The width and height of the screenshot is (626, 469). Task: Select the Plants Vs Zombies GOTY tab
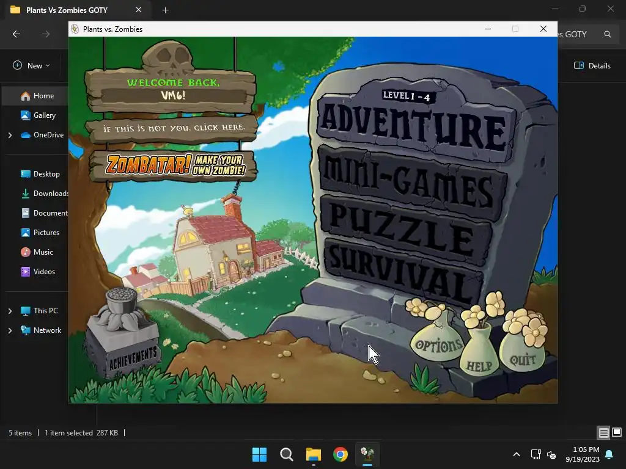pyautogui.click(x=67, y=10)
